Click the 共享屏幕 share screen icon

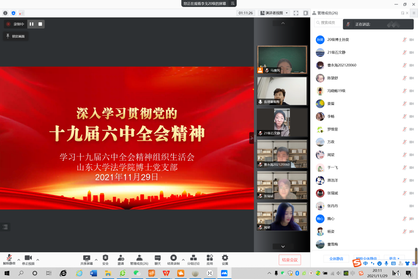tap(86, 258)
